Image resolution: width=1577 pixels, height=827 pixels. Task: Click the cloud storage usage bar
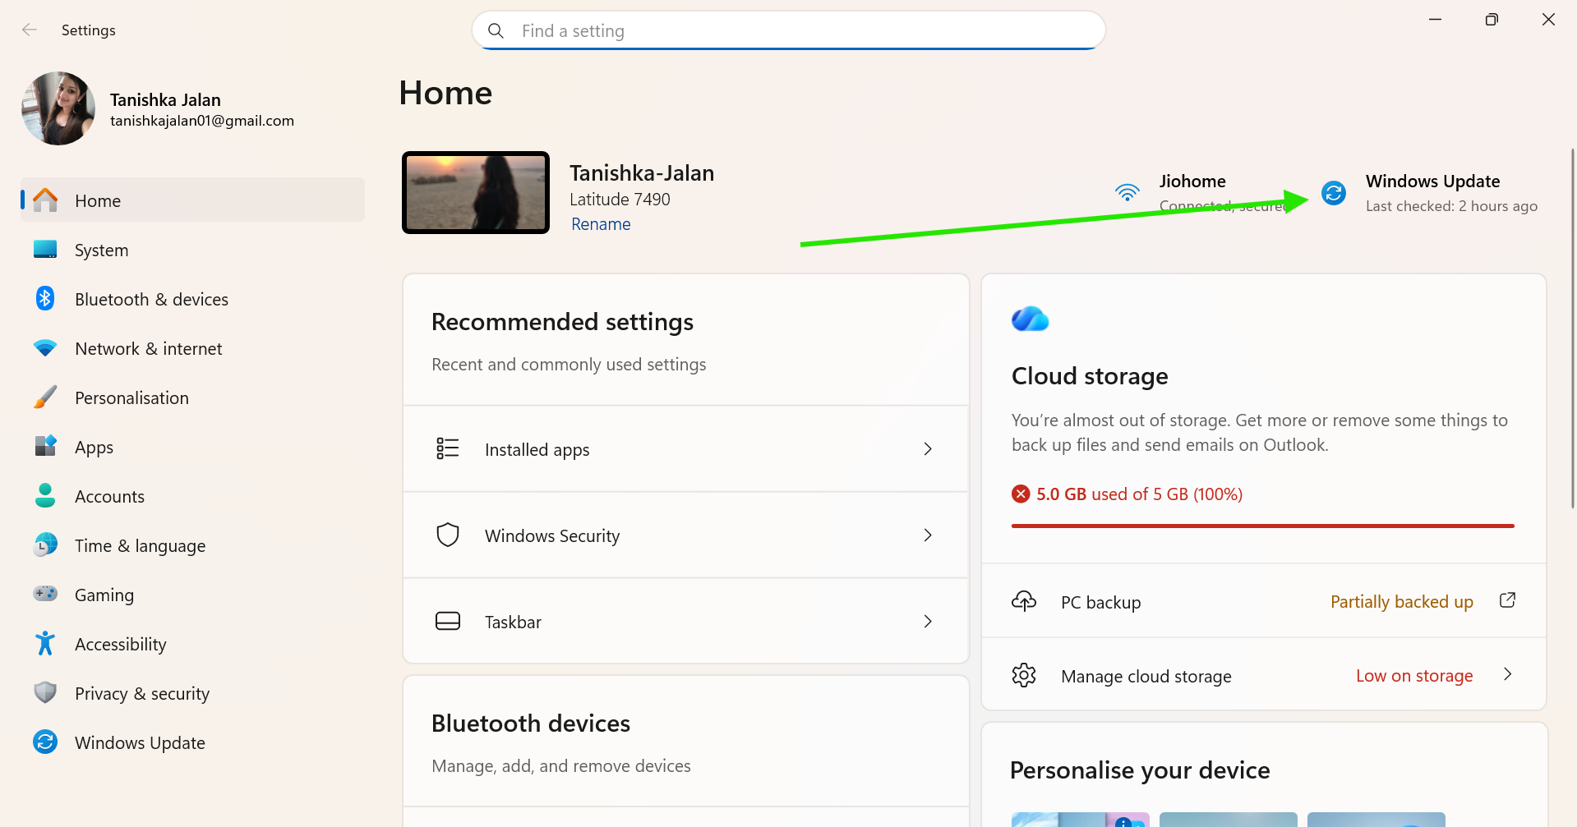click(1263, 526)
